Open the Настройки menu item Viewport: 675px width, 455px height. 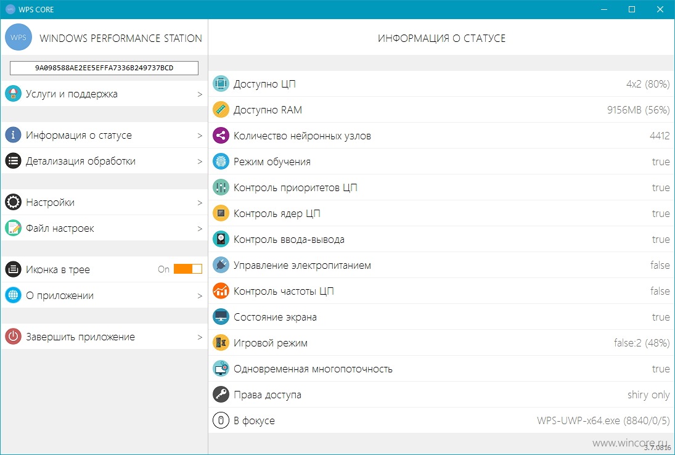(104, 202)
